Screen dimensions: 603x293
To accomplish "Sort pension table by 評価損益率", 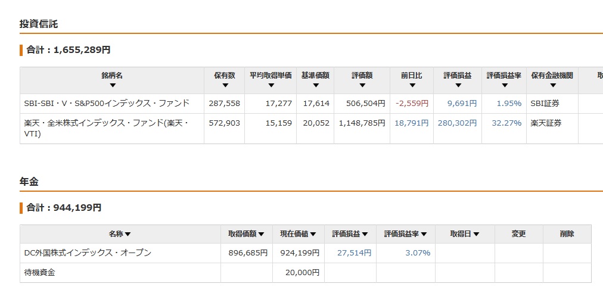I will click(405, 234).
